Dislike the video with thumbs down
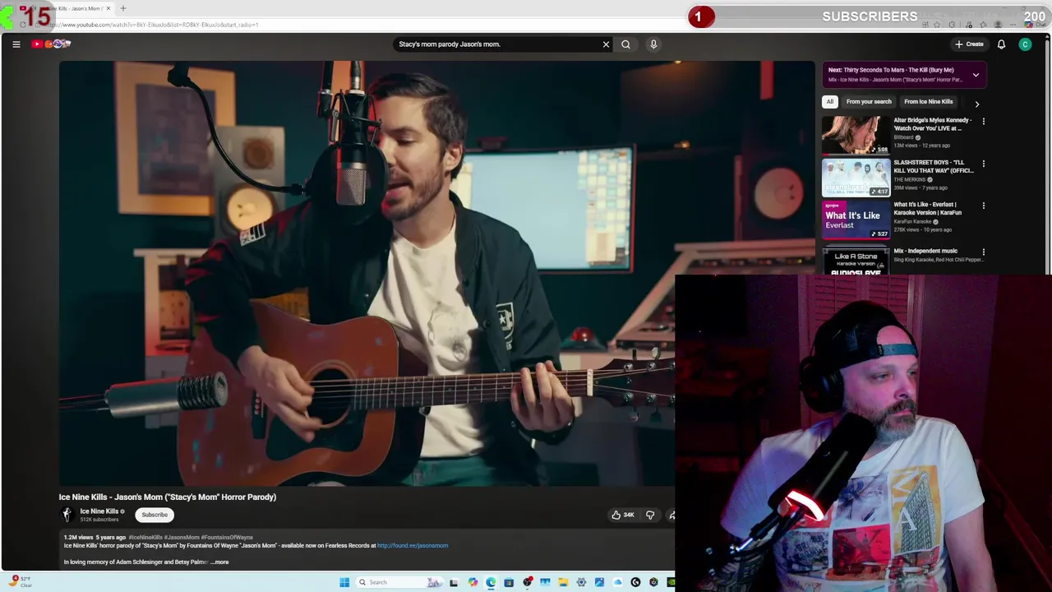Viewport: 1052px width, 592px height. coord(650,515)
